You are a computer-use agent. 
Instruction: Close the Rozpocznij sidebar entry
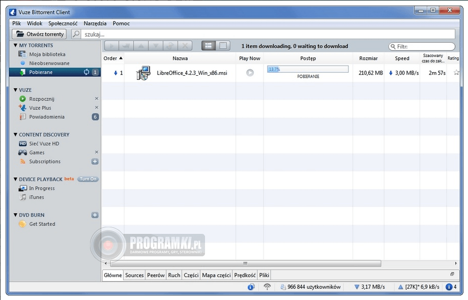97,99
